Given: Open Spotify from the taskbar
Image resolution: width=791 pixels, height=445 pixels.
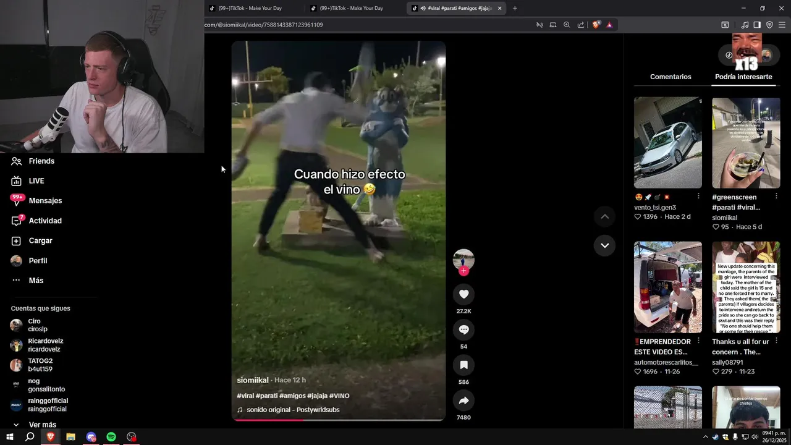Looking at the screenshot, I should (x=111, y=437).
